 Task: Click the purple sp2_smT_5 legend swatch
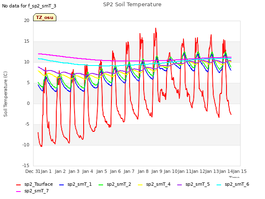pos(180,185)
